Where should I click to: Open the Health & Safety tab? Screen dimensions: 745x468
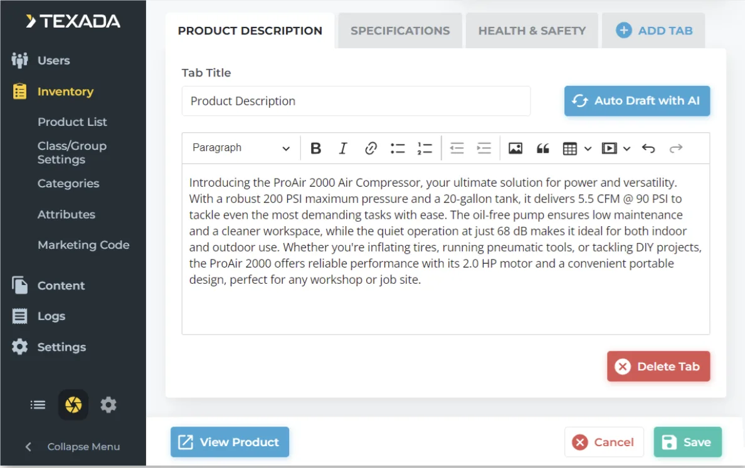[532, 30]
